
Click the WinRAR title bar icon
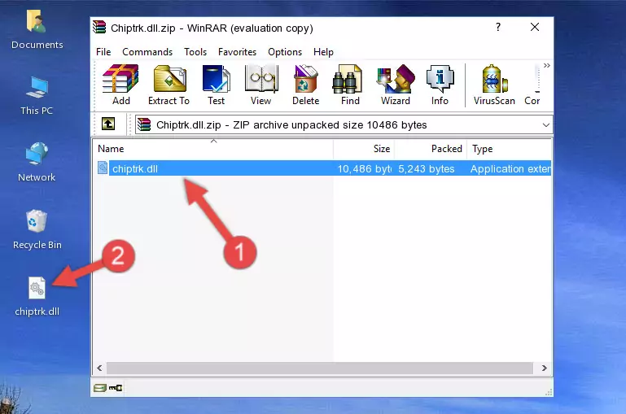pyautogui.click(x=99, y=28)
